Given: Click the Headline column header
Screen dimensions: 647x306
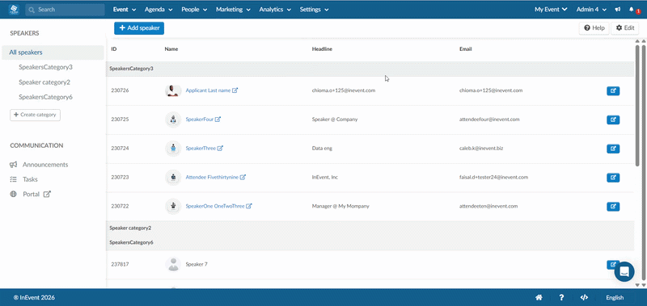Looking at the screenshot, I should [x=322, y=49].
